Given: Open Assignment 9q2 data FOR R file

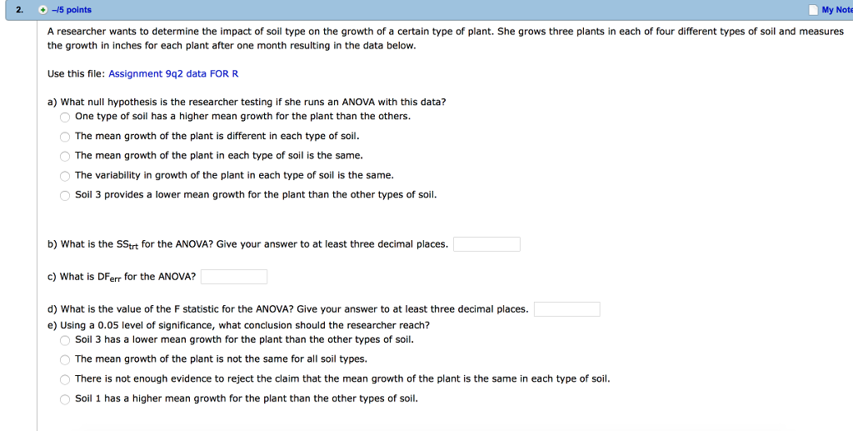Looking at the screenshot, I should [173, 73].
